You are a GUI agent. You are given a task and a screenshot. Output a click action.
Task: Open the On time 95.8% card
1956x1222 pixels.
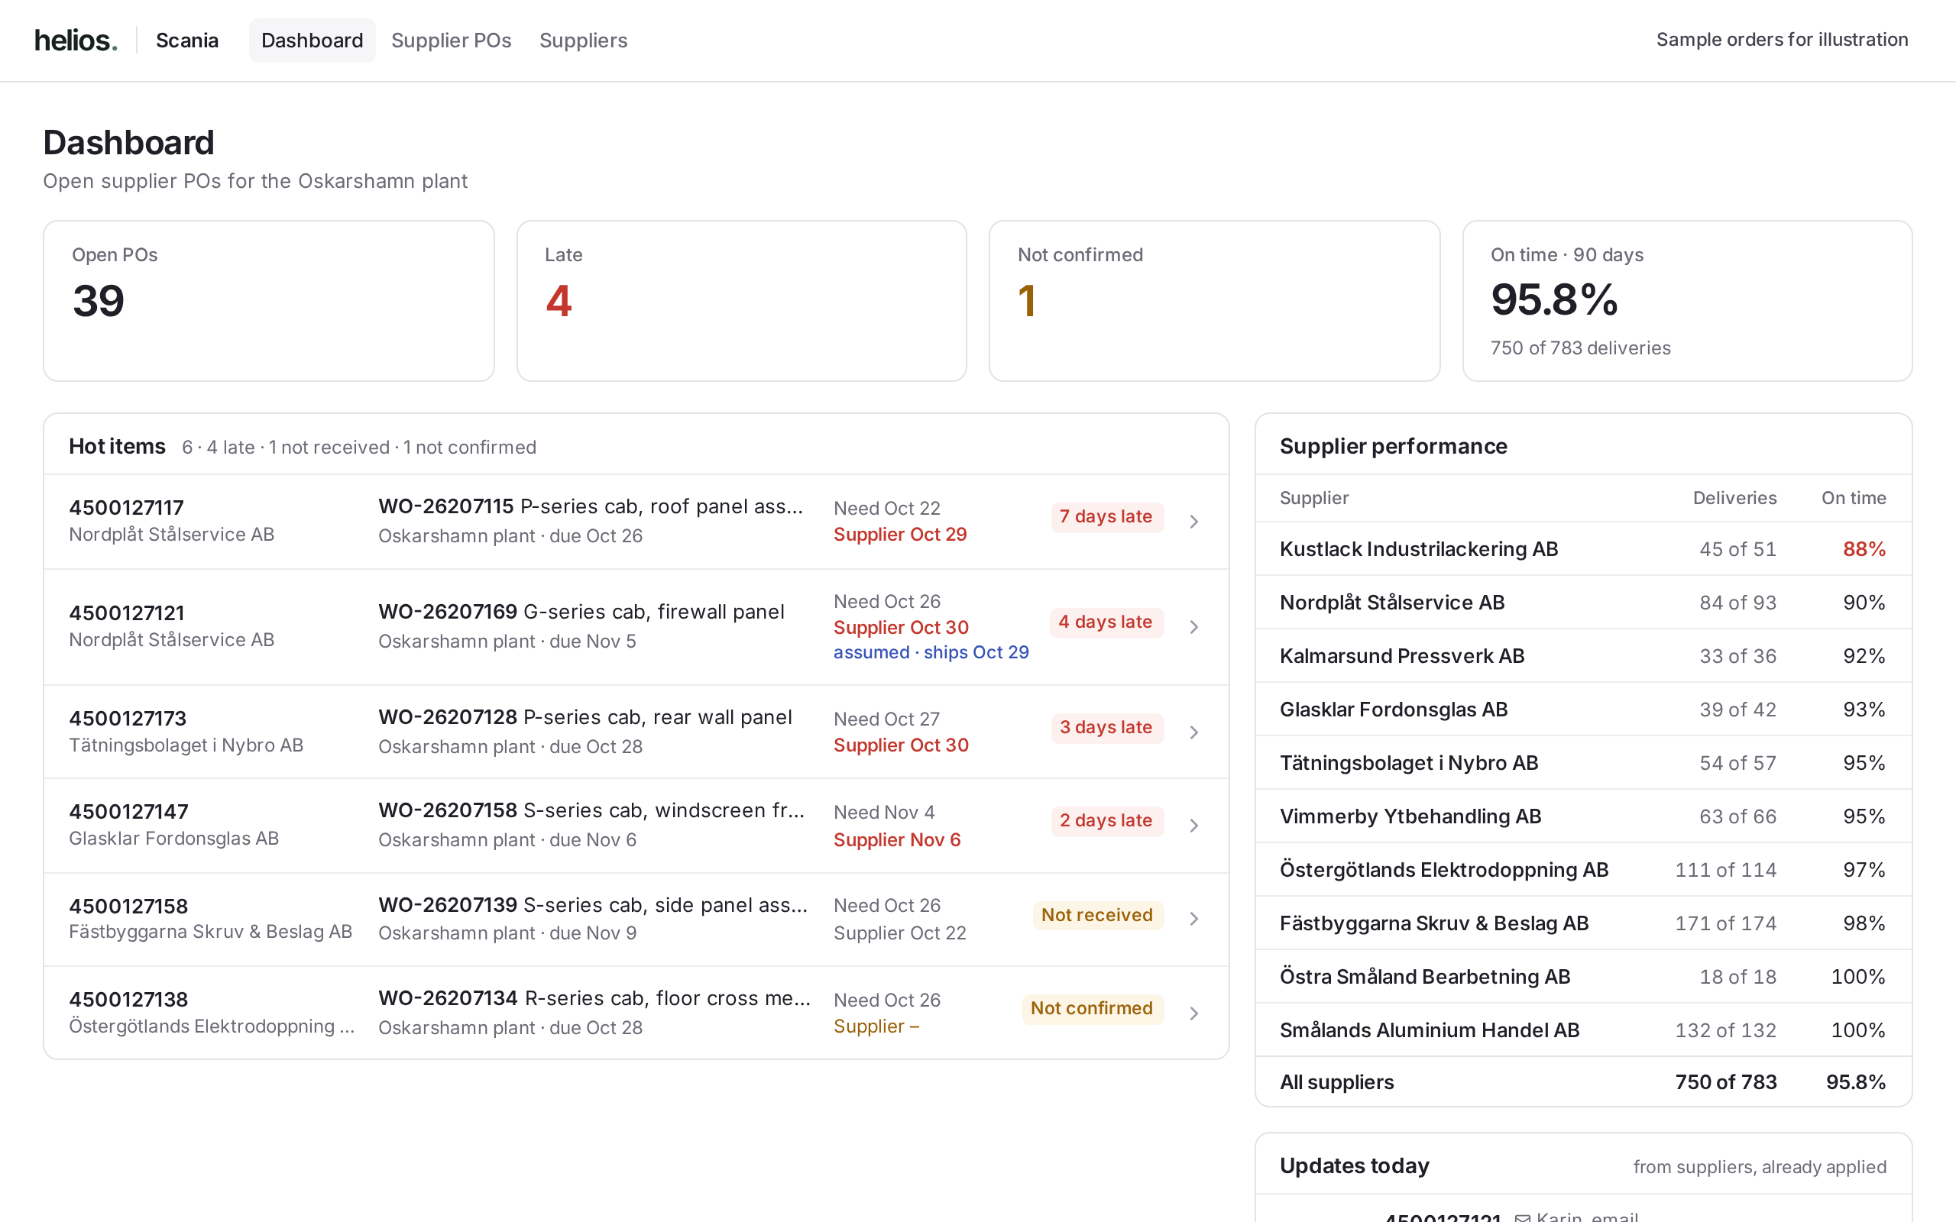coord(1687,301)
